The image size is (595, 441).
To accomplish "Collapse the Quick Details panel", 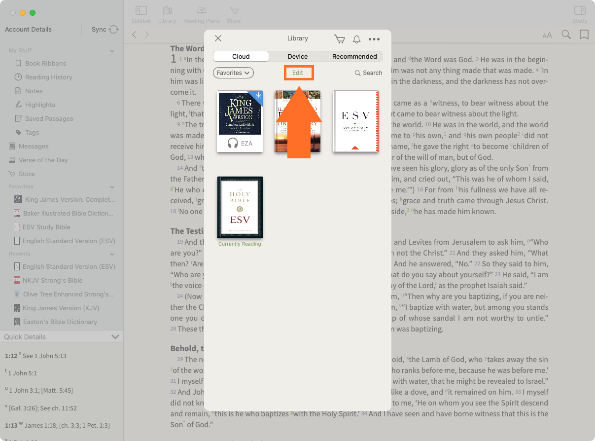I will [x=115, y=337].
